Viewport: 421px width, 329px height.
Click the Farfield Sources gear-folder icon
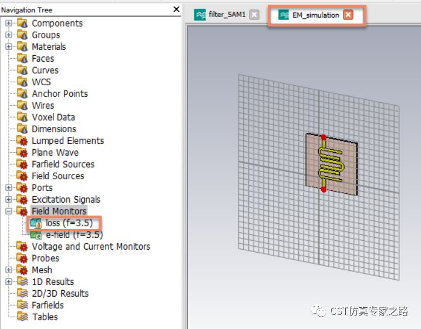(22, 164)
